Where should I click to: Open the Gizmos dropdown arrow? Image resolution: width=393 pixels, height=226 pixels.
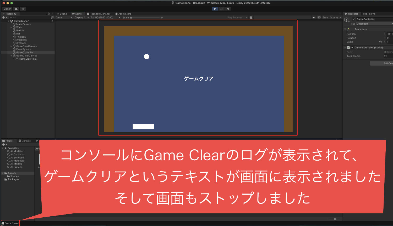tap(341, 18)
